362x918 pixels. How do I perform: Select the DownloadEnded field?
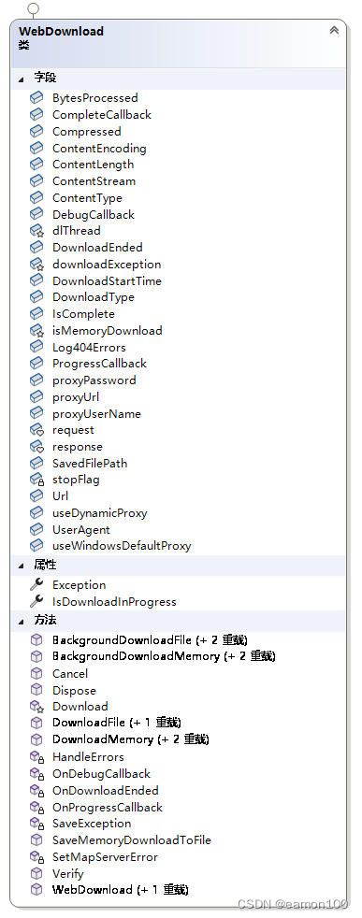(x=97, y=247)
